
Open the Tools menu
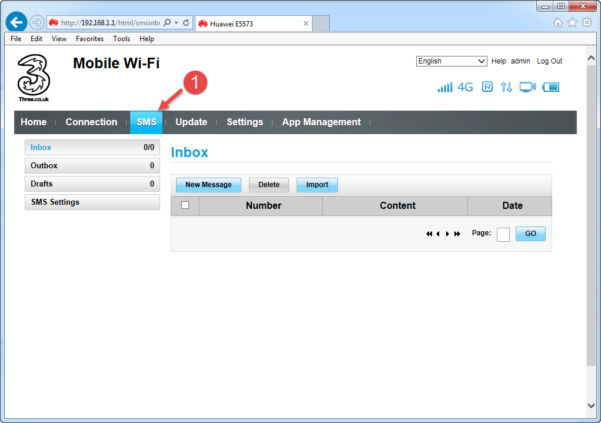pyautogui.click(x=121, y=39)
